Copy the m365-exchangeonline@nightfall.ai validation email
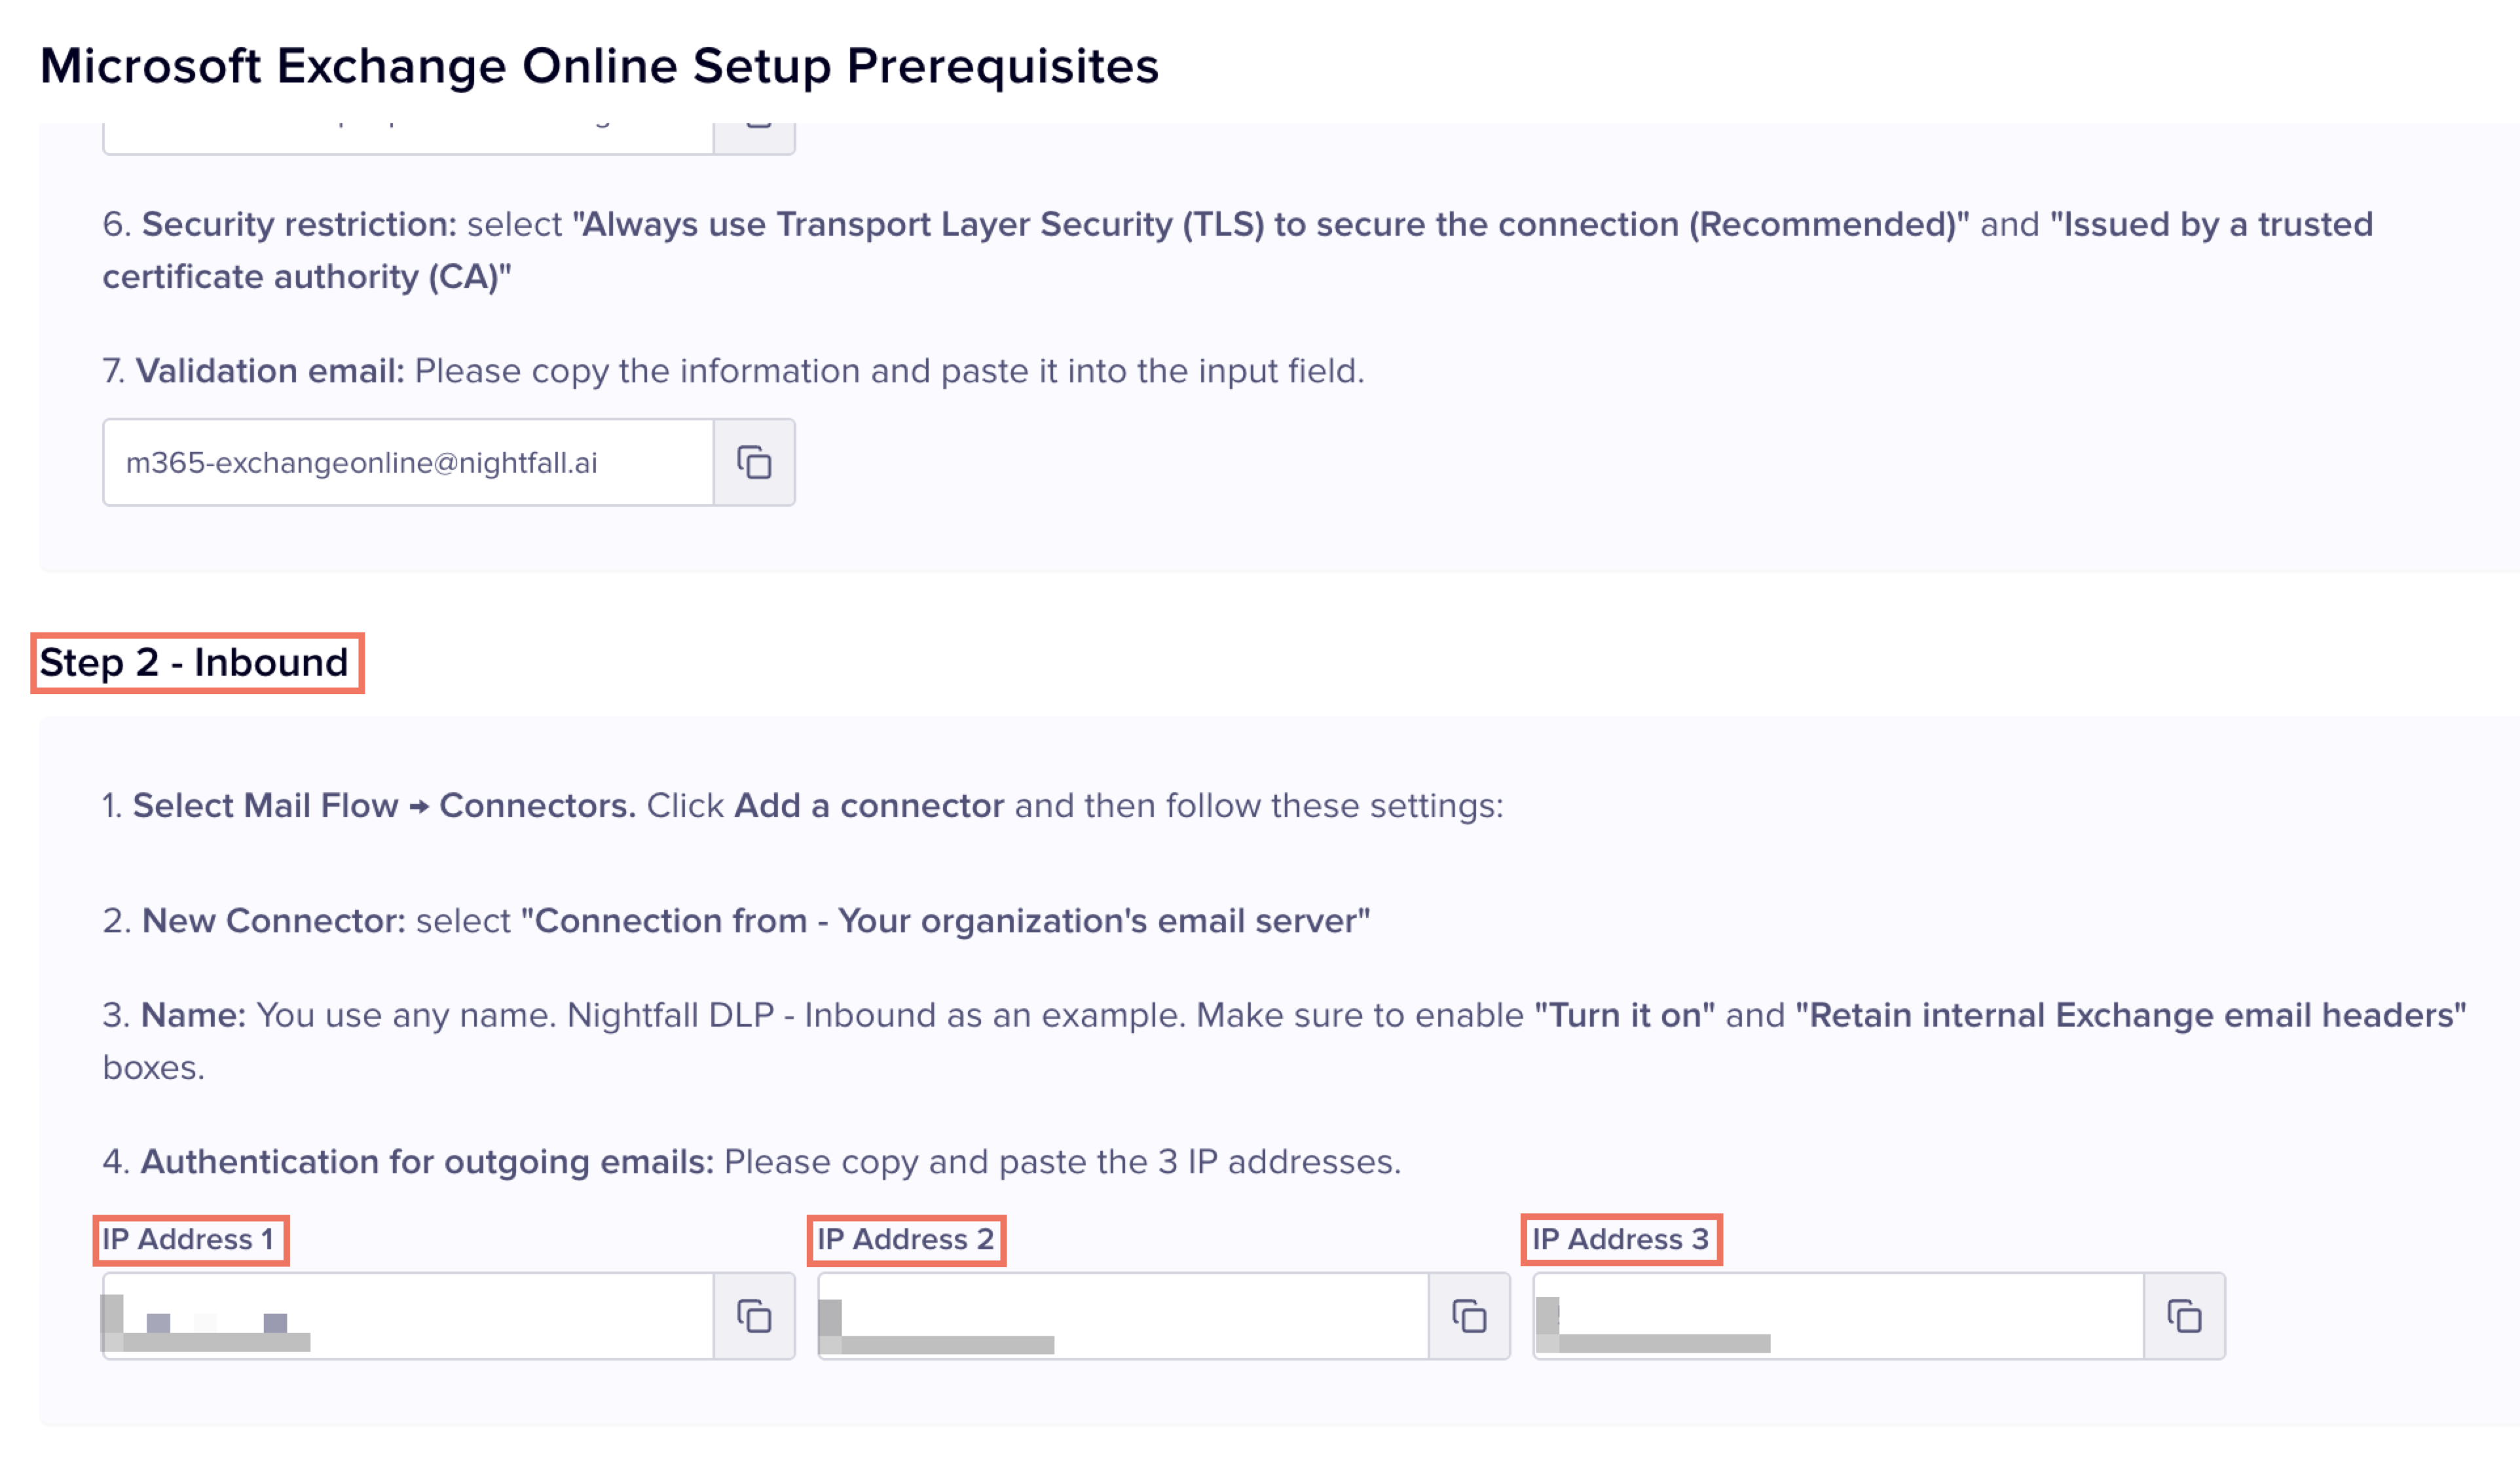Image resolution: width=2520 pixels, height=1464 pixels. point(754,462)
